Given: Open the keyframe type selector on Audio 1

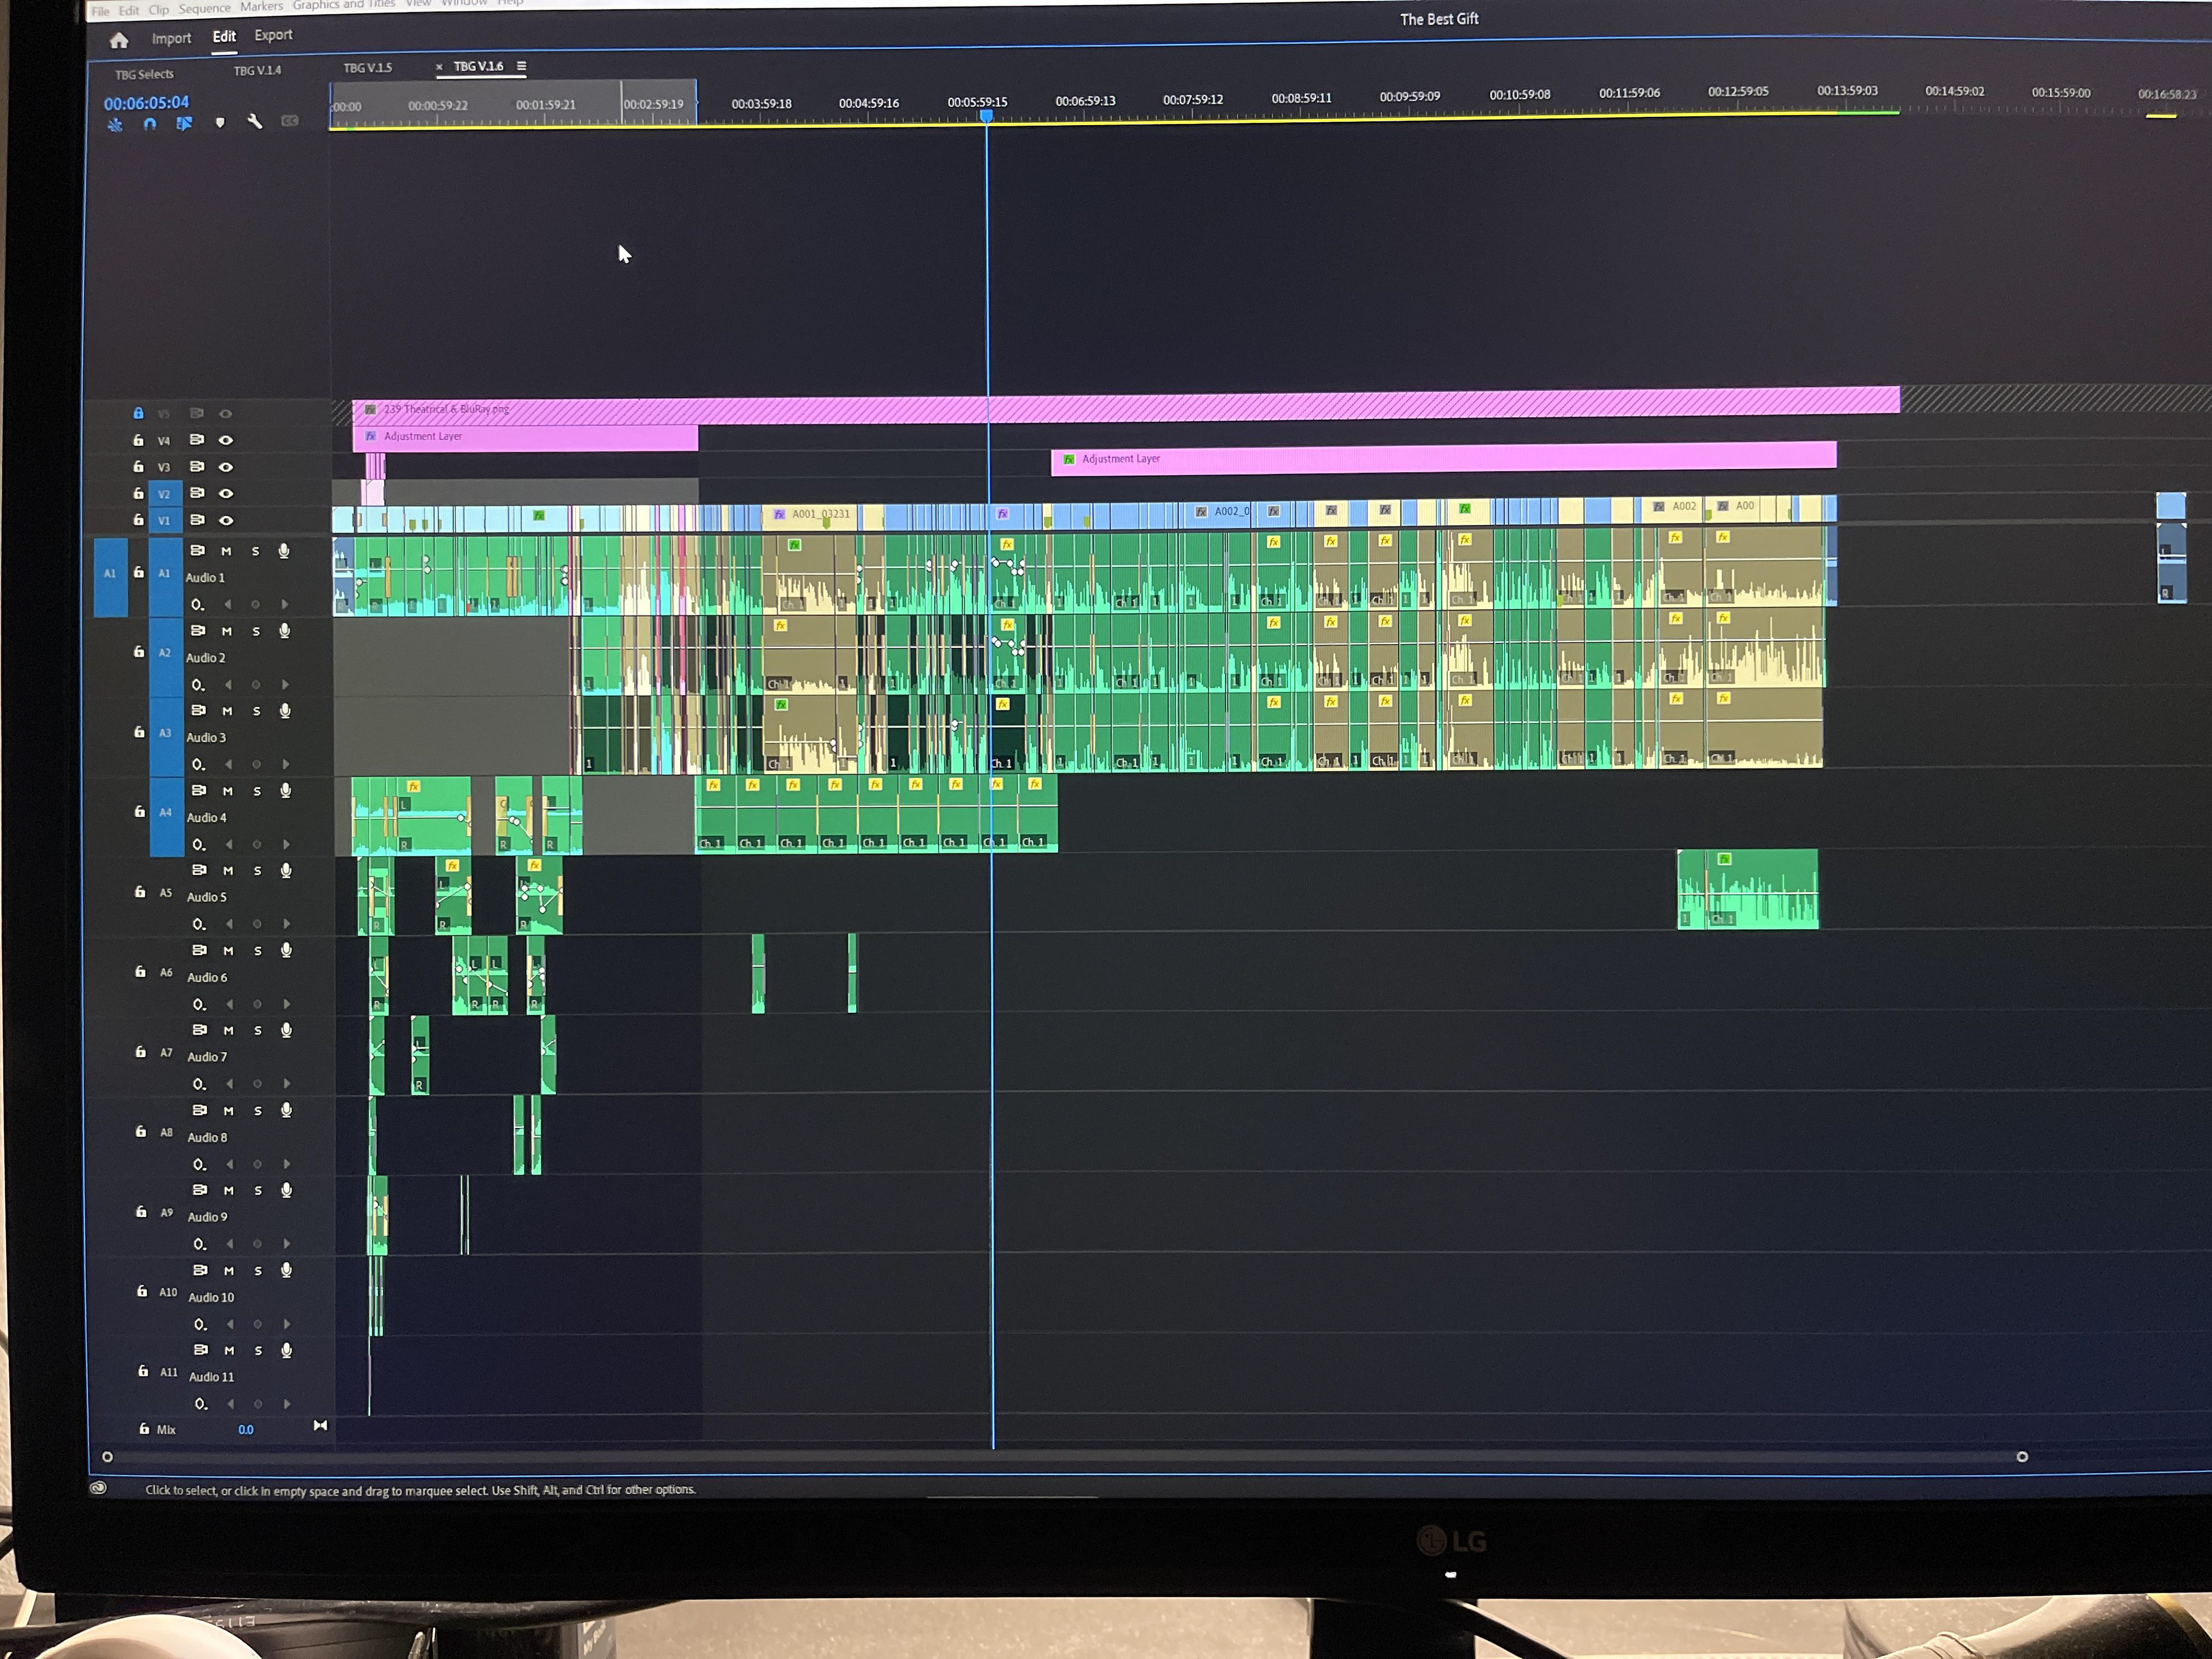Looking at the screenshot, I should [198, 604].
